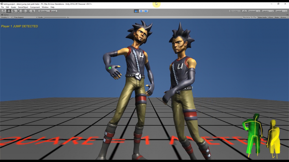This screenshot has height=162, width=289.
Task: Toggle pivot mode Center button
Action: [x=43, y=11]
